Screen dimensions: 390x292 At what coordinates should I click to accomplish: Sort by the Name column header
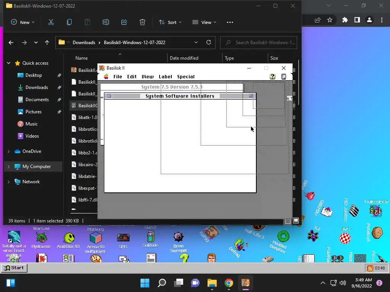[x=82, y=58]
